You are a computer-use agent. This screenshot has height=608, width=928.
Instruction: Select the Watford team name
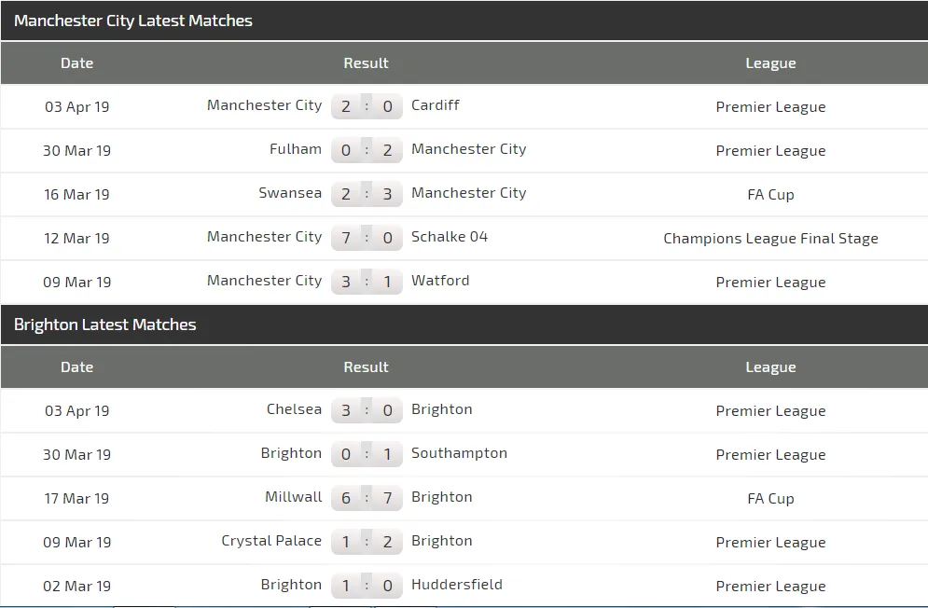point(439,281)
